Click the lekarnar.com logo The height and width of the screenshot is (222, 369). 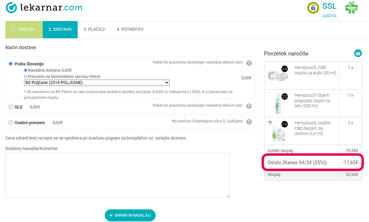tap(44, 7)
